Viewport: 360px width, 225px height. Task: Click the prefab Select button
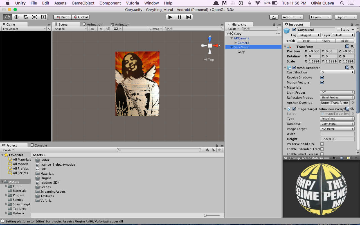coord(307,41)
